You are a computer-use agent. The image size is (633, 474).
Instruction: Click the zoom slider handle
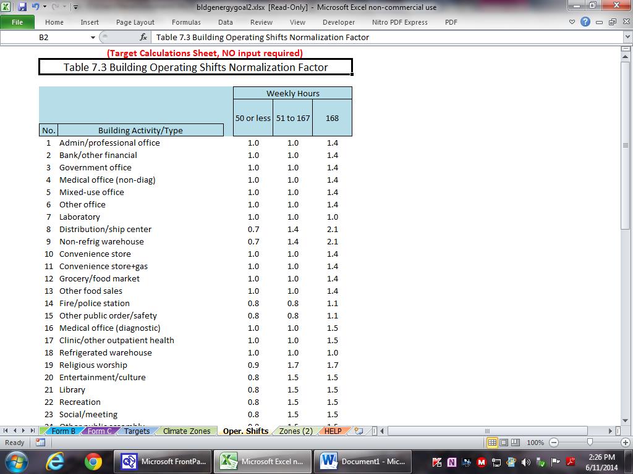(590, 442)
